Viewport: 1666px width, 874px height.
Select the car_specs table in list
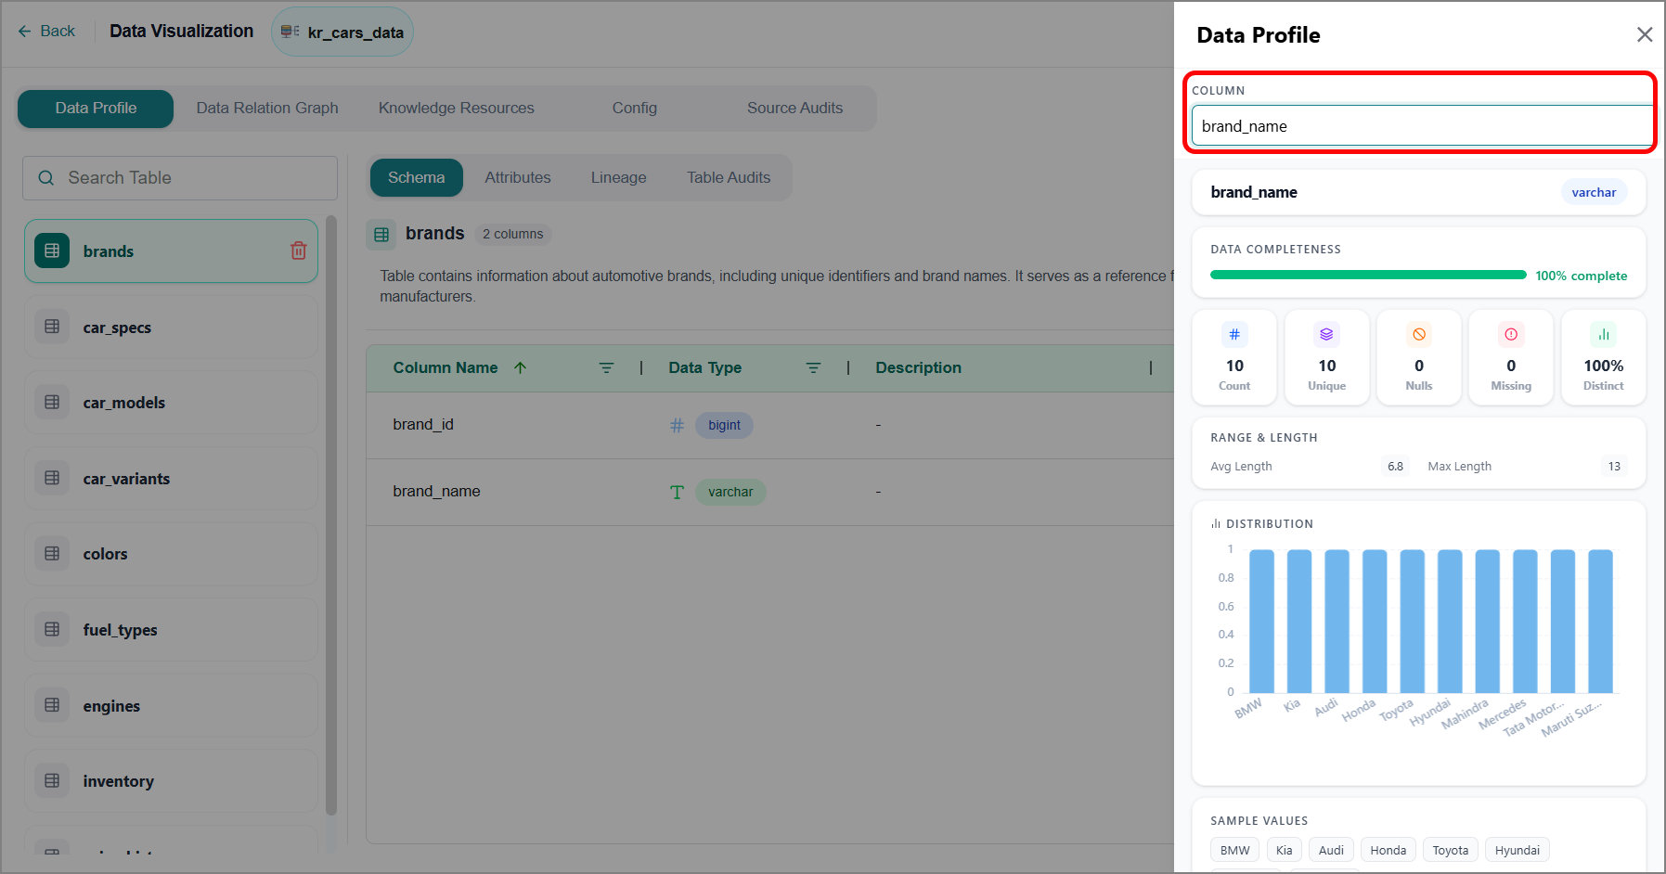pyautogui.click(x=171, y=327)
